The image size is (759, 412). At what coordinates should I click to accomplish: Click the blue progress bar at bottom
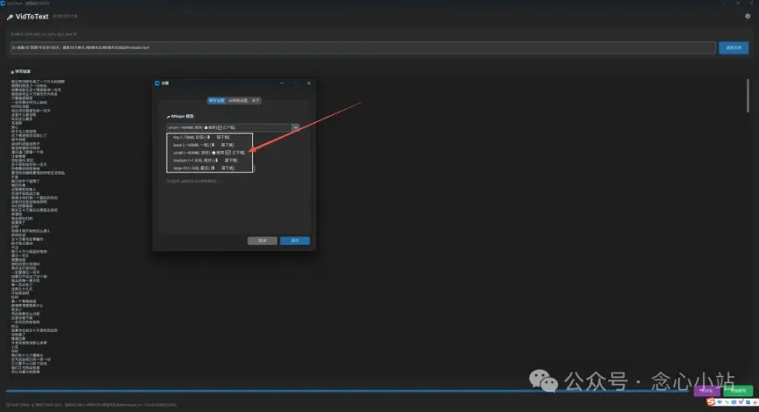coord(351,391)
